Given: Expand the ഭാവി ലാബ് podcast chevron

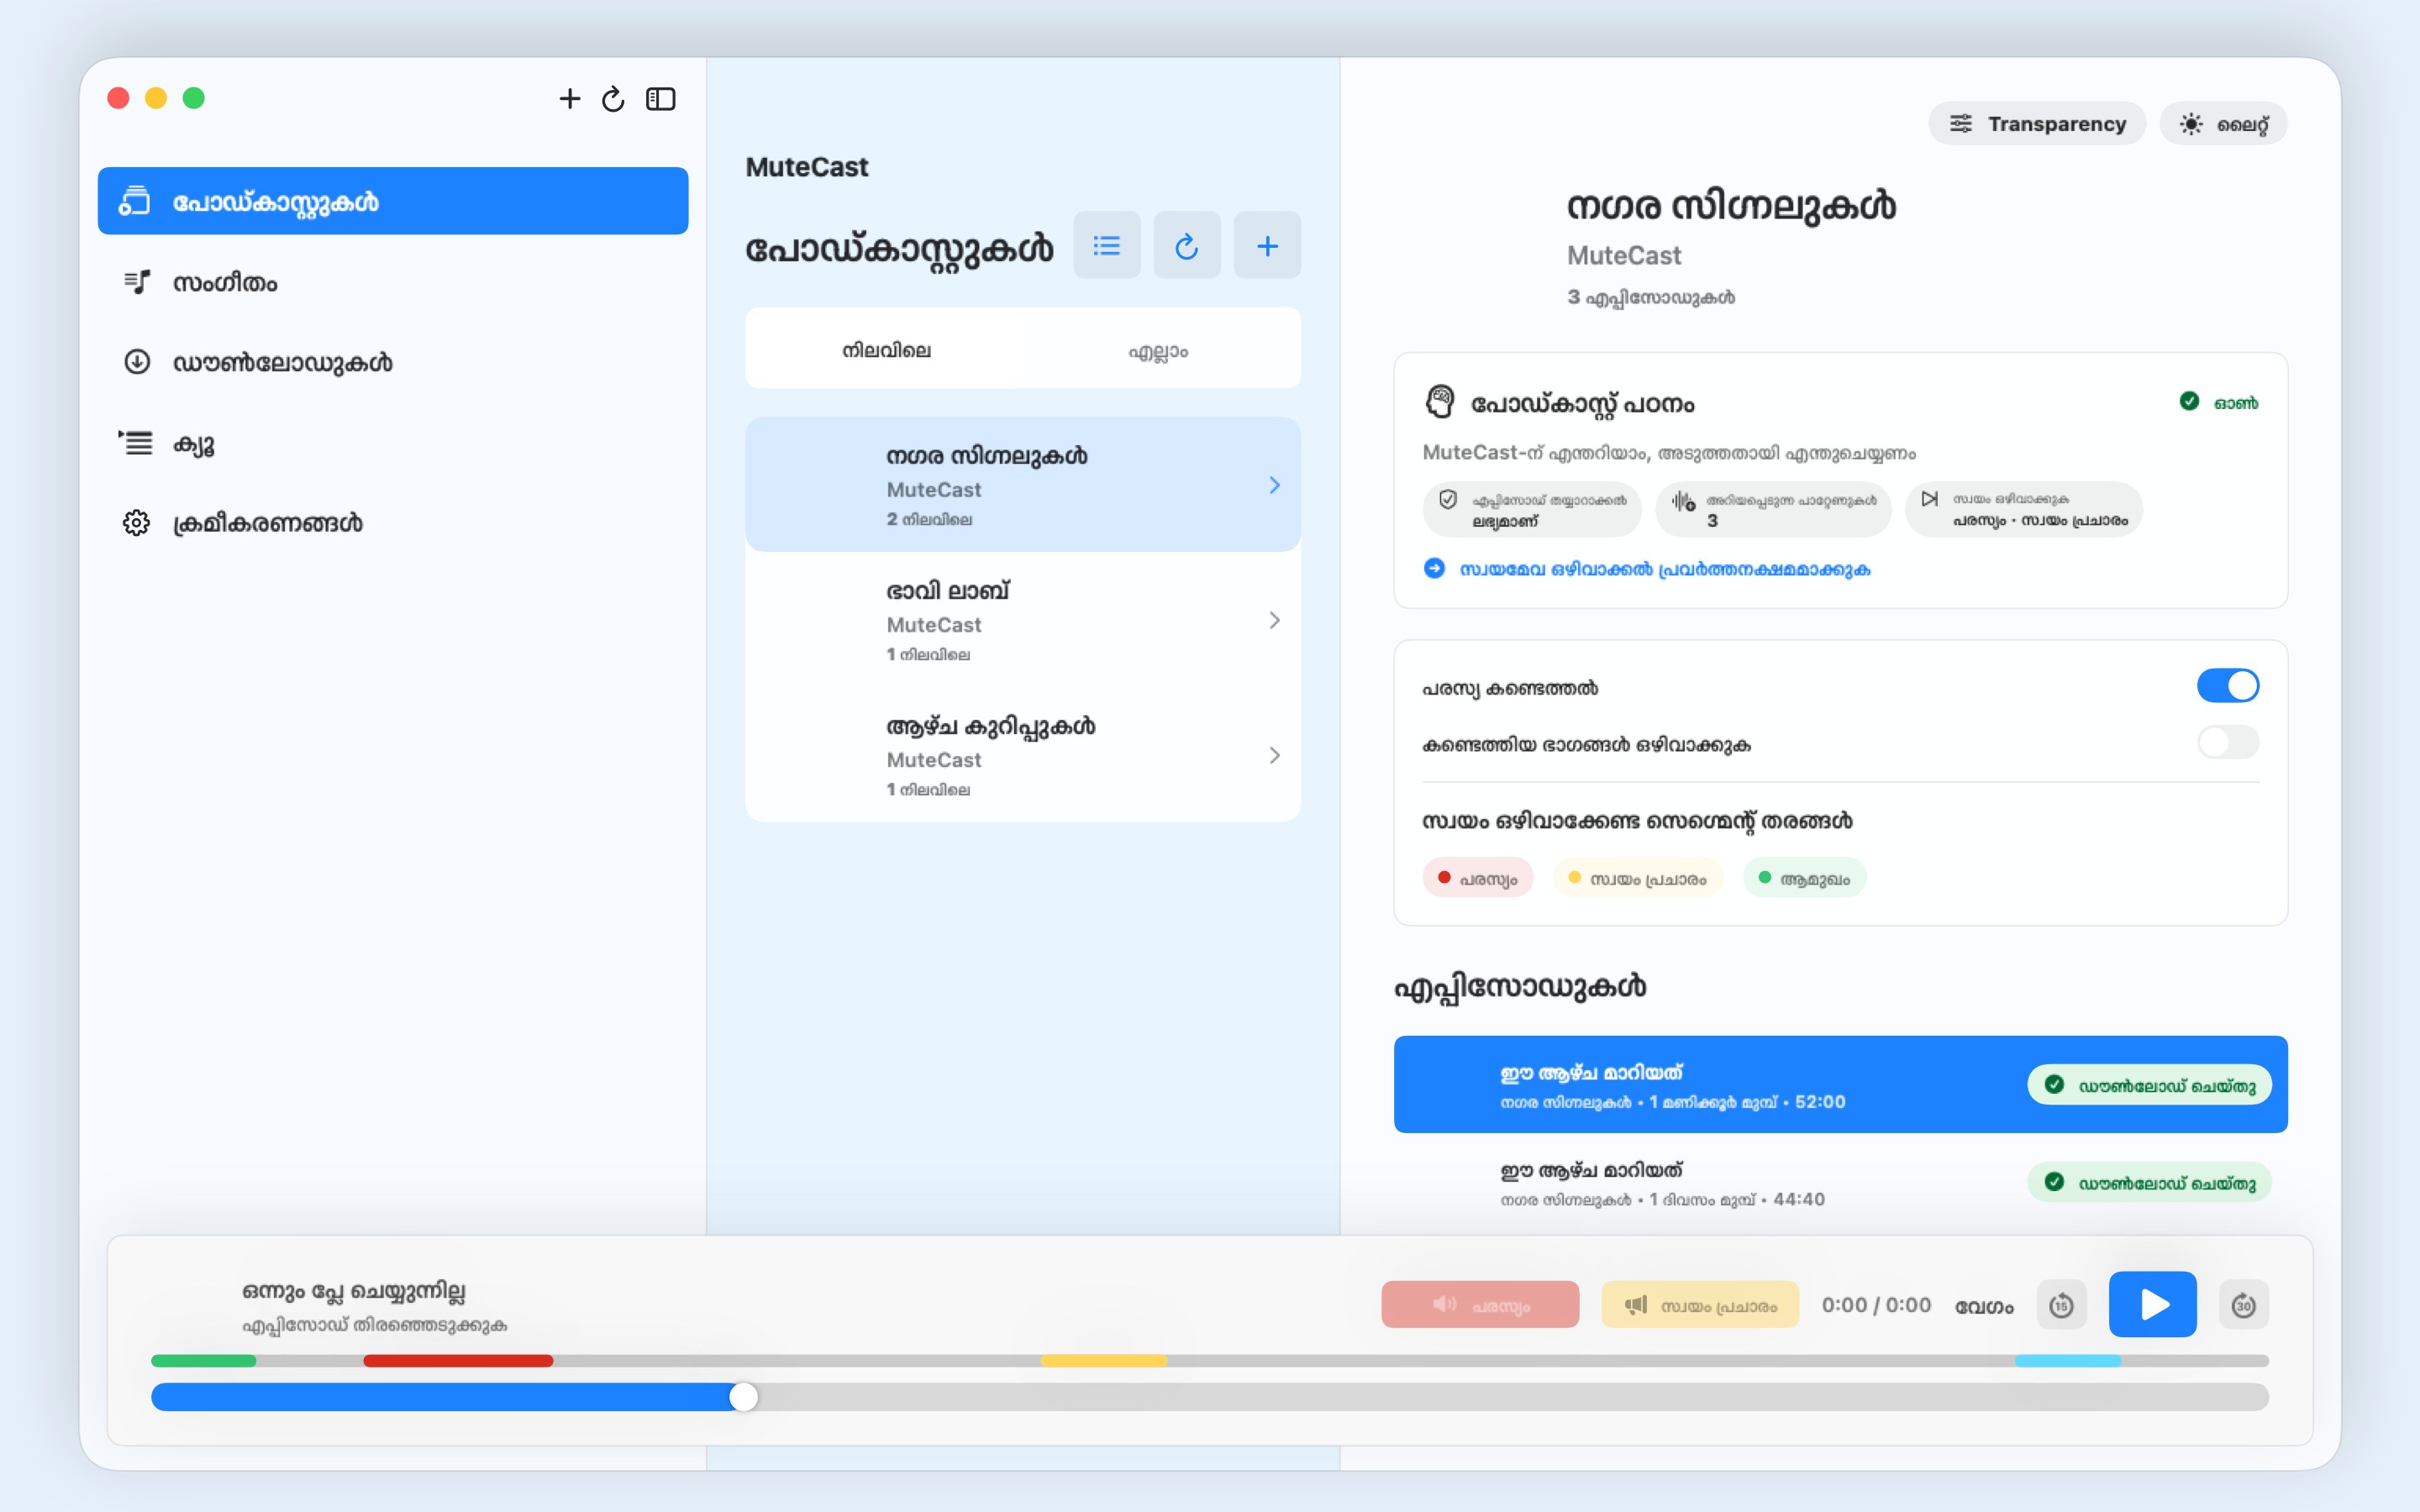Looking at the screenshot, I should [x=1274, y=620].
